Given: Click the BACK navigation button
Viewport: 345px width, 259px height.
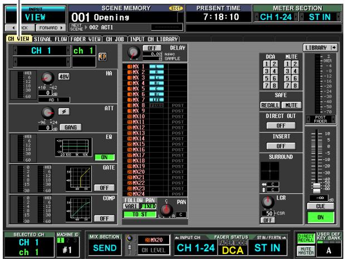Looking at the screenshot, I should 20,28.
